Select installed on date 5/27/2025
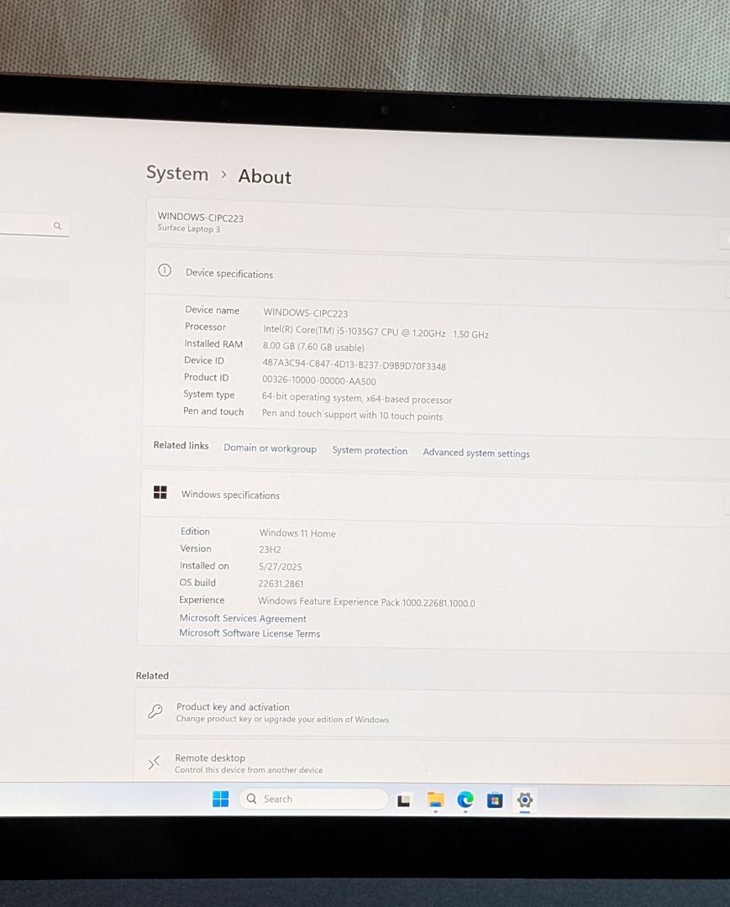Image resolution: width=730 pixels, height=907 pixels. [280, 566]
